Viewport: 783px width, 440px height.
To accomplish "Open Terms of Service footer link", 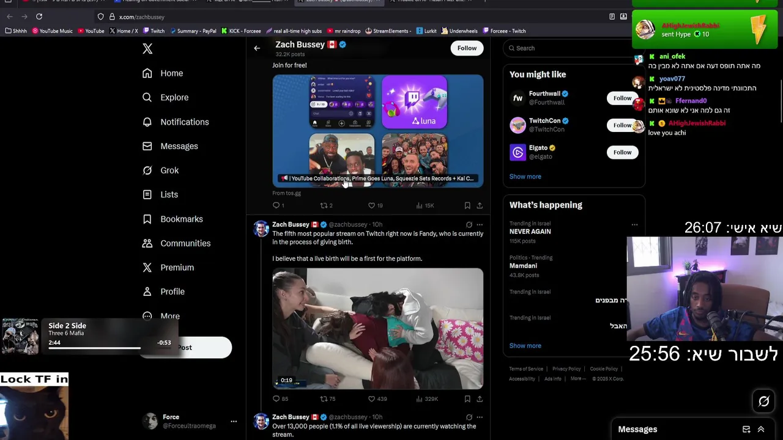I will click(x=526, y=369).
